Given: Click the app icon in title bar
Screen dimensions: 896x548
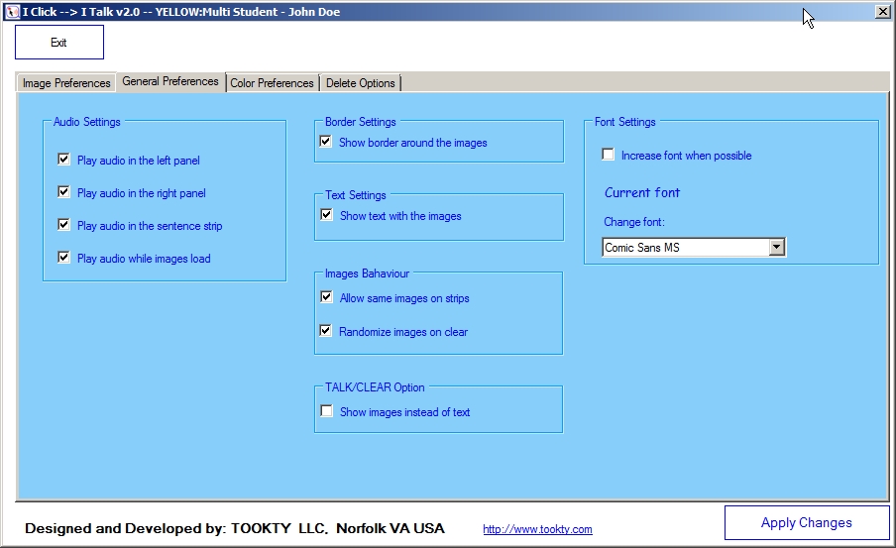Looking at the screenshot, I should coord(12,12).
